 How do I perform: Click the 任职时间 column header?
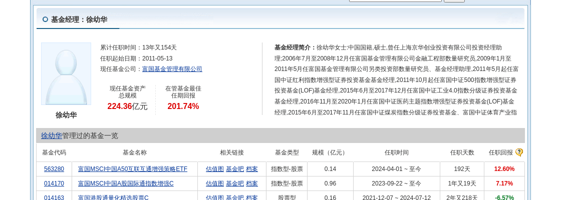396,152
